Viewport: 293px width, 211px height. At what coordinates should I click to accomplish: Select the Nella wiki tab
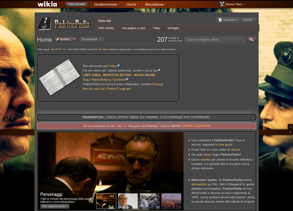[x=104, y=21]
